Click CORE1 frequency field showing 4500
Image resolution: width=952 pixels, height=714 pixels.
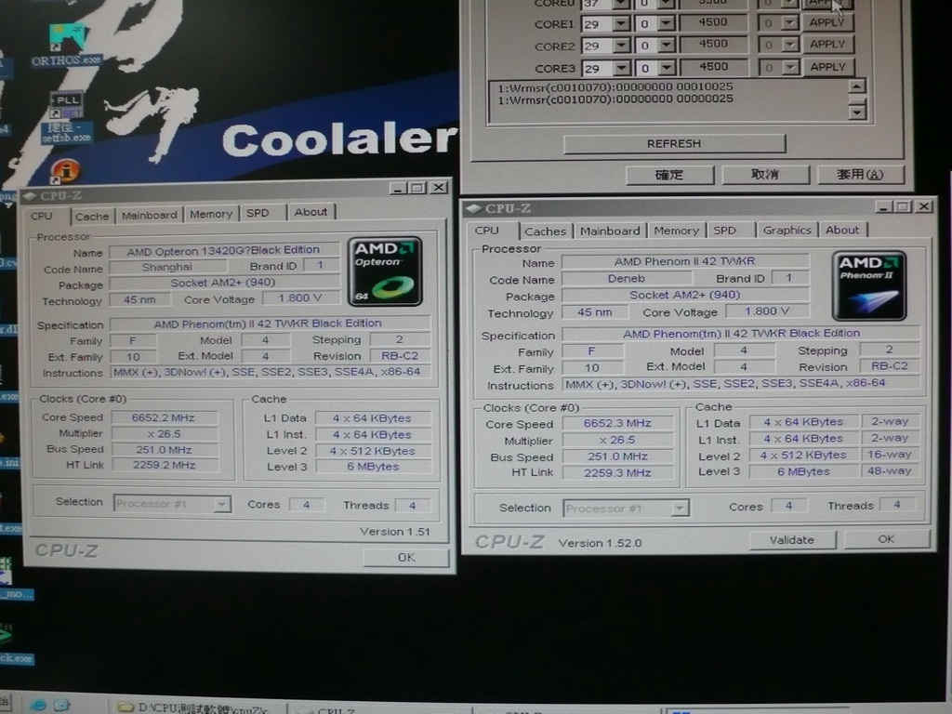click(713, 22)
